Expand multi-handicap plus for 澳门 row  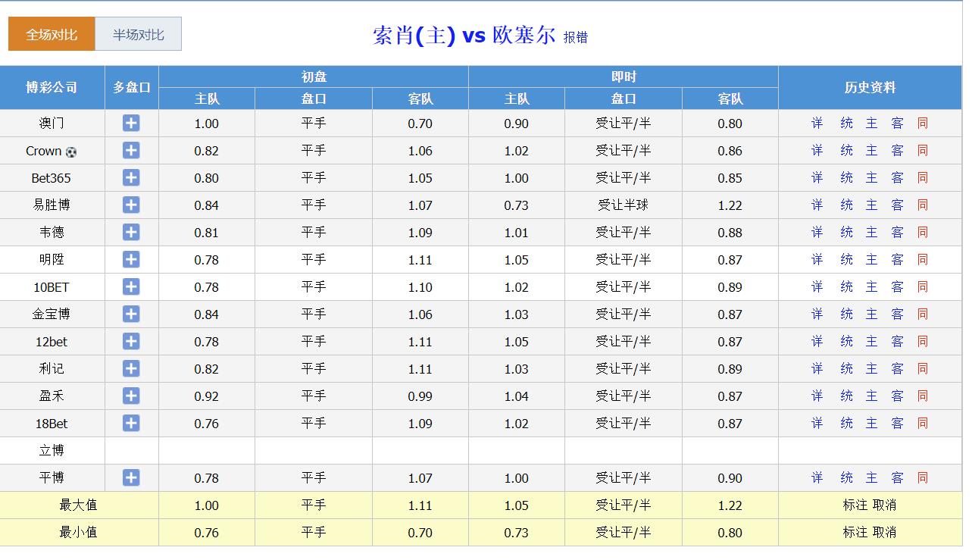(x=131, y=124)
